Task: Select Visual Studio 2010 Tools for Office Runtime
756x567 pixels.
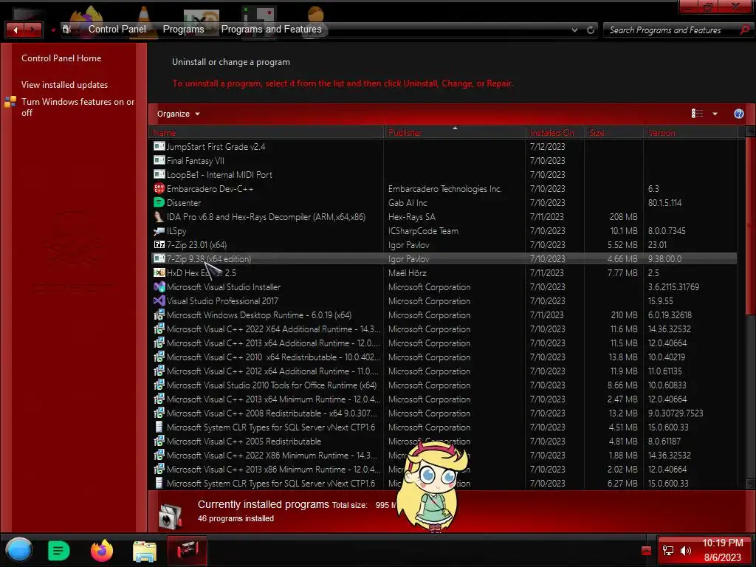Action: pos(443,385)
